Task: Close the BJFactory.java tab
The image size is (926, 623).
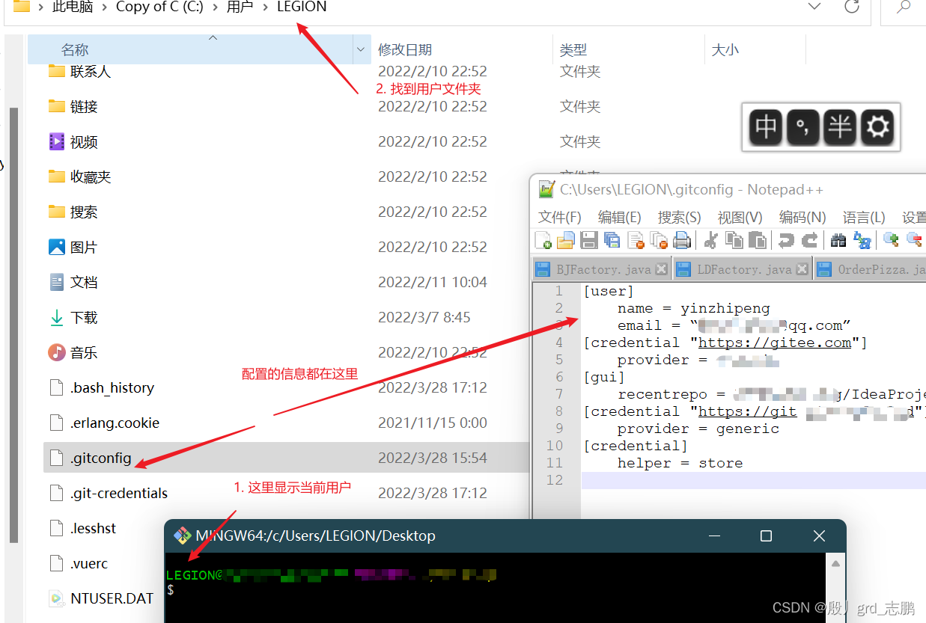Action: (x=662, y=269)
